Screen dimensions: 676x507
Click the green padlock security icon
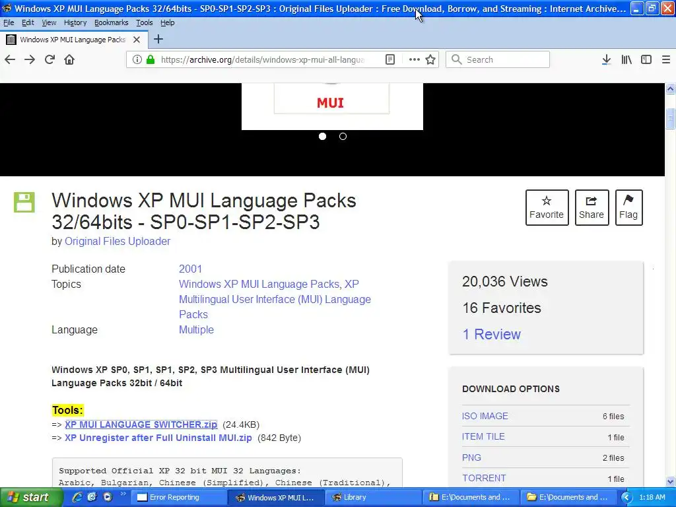click(x=151, y=59)
